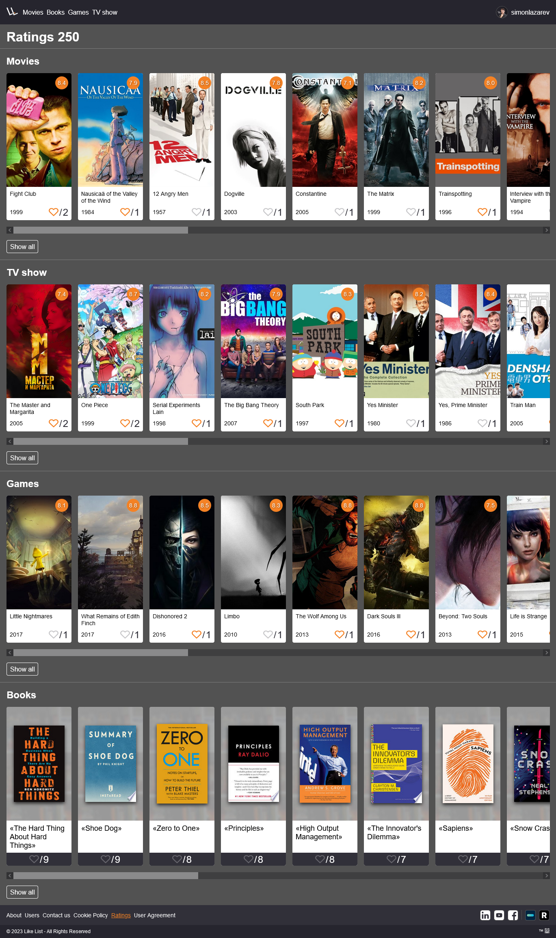Open the Sapiens book cover
This screenshot has height=938, width=556.
click(x=468, y=764)
